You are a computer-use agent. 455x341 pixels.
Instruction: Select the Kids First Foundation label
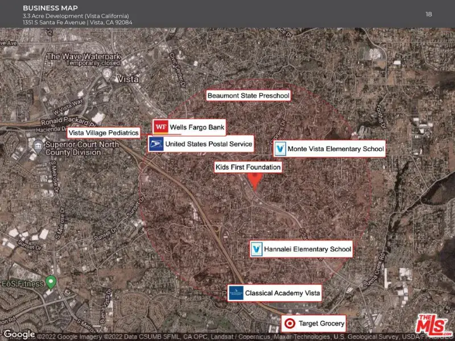pos(247,167)
